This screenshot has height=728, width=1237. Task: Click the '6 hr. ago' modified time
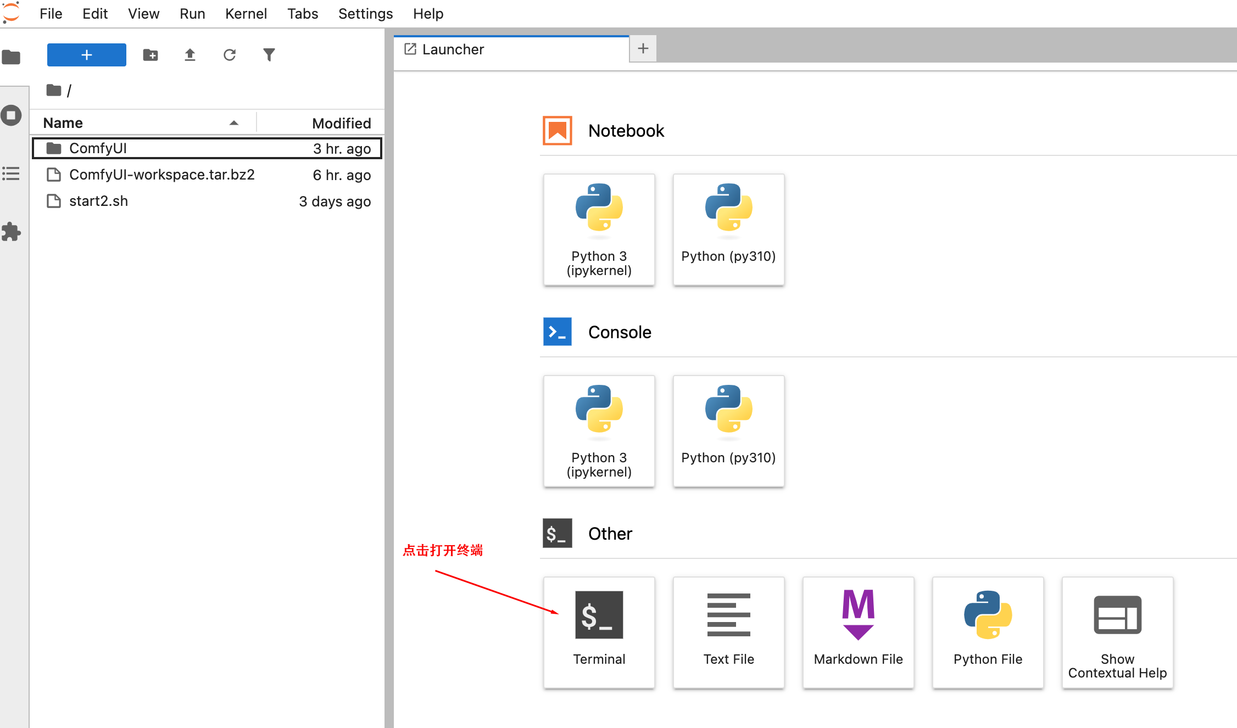tap(342, 175)
